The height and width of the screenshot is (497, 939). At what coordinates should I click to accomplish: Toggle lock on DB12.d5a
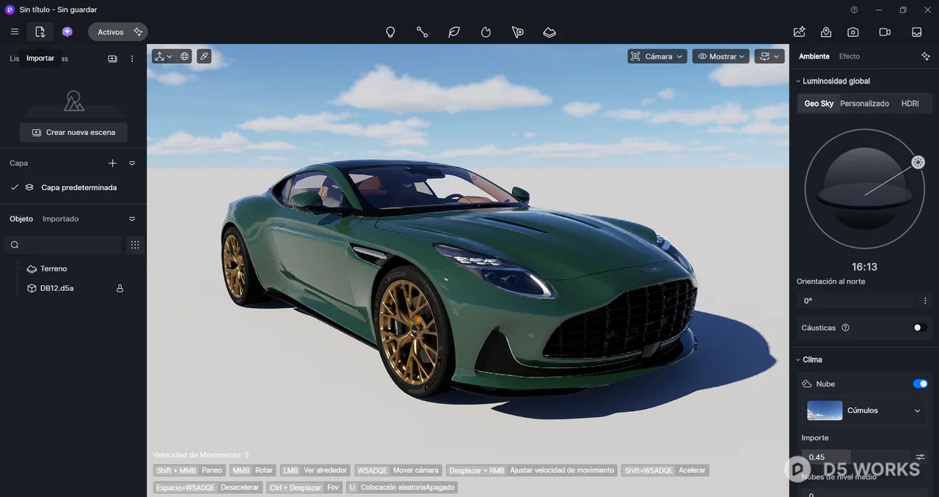[x=120, y=288]
